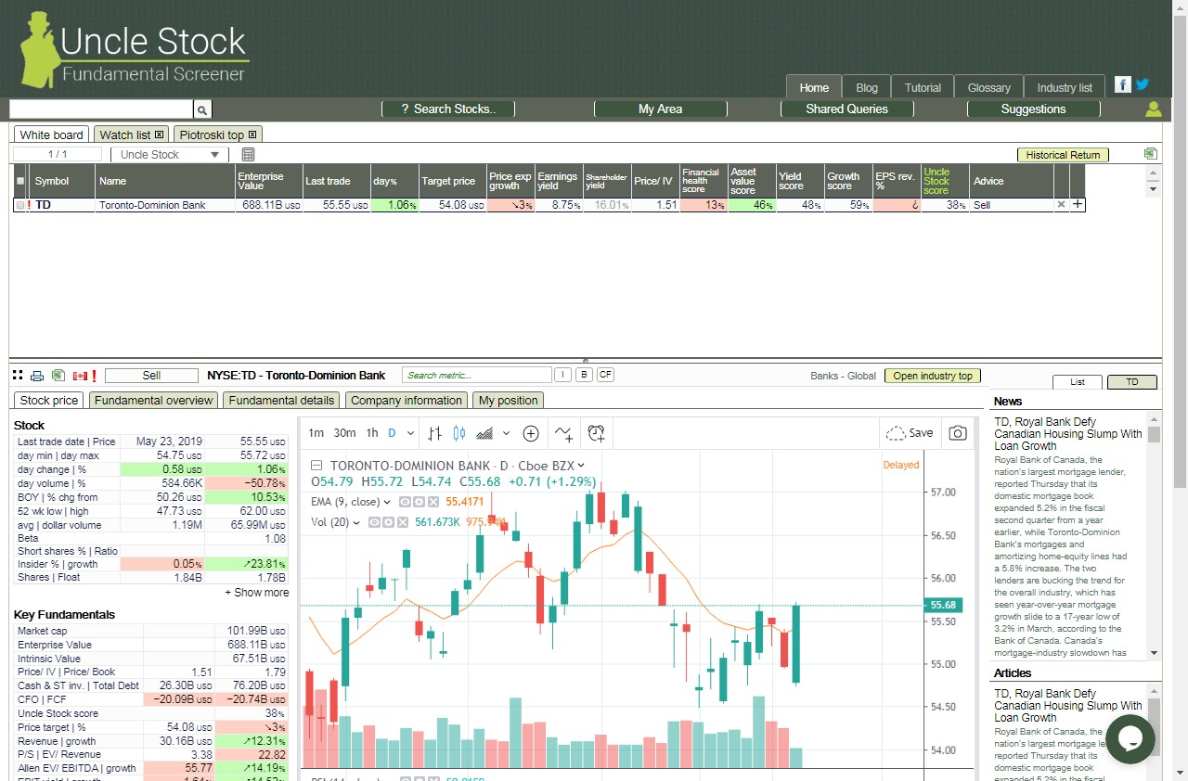Open the Uncle Stock view dropdown
The height and width of the screenshot is (781, 1188).
point(169,155)
